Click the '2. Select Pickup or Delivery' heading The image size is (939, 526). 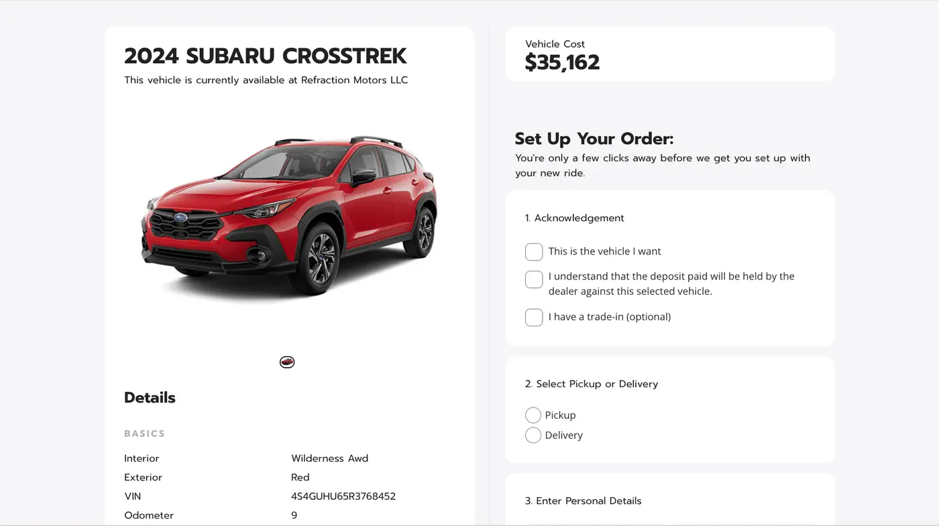[x=591, y=384]
